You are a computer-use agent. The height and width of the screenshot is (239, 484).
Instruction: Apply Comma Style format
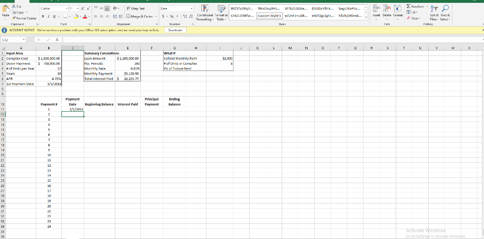(x=177, y=17)
